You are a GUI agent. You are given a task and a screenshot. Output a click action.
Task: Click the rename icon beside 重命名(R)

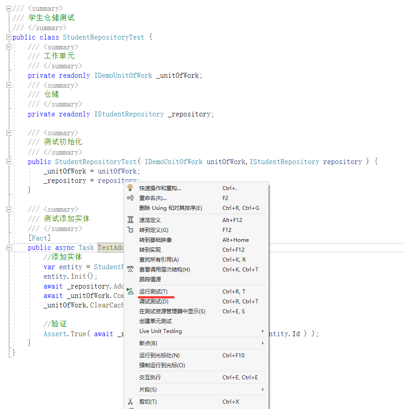(x=130, y=198)
